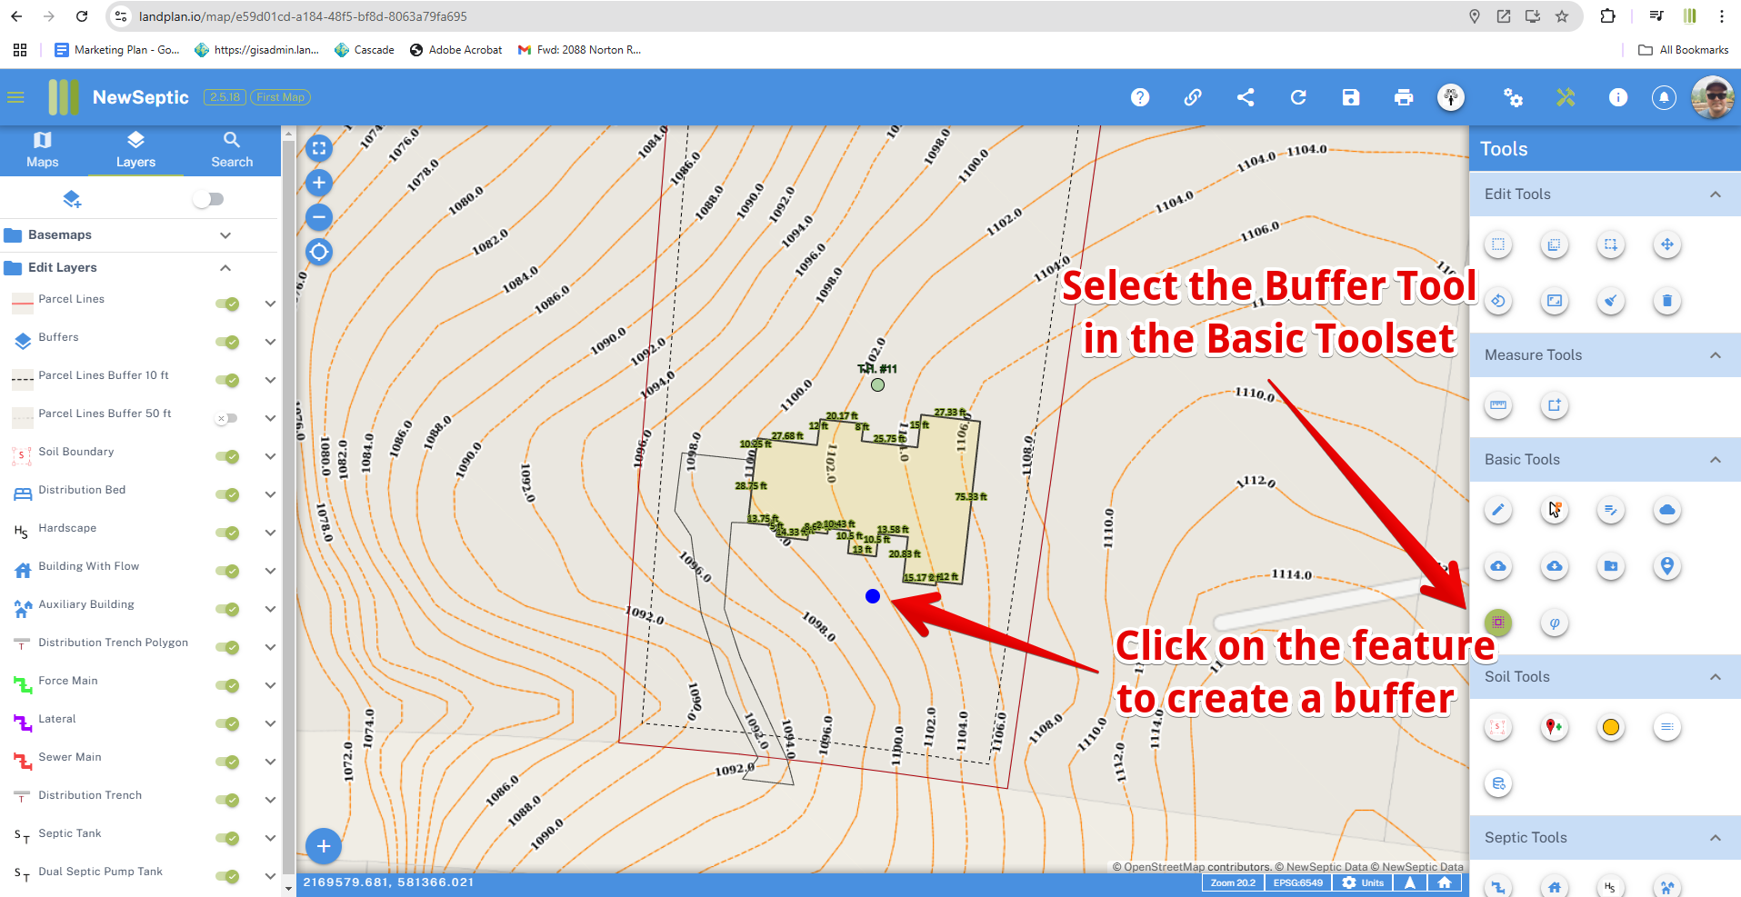Expand Lateral layer options

coord(270,723)
